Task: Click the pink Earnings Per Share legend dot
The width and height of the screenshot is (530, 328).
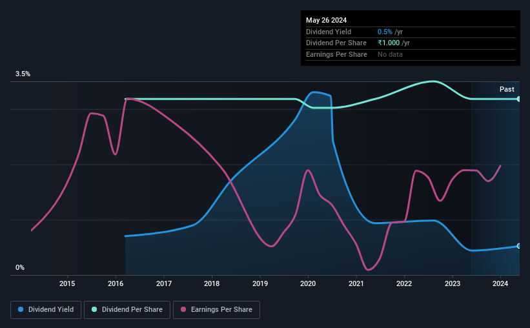Action: pyautogui.click(x=183, y=309)
